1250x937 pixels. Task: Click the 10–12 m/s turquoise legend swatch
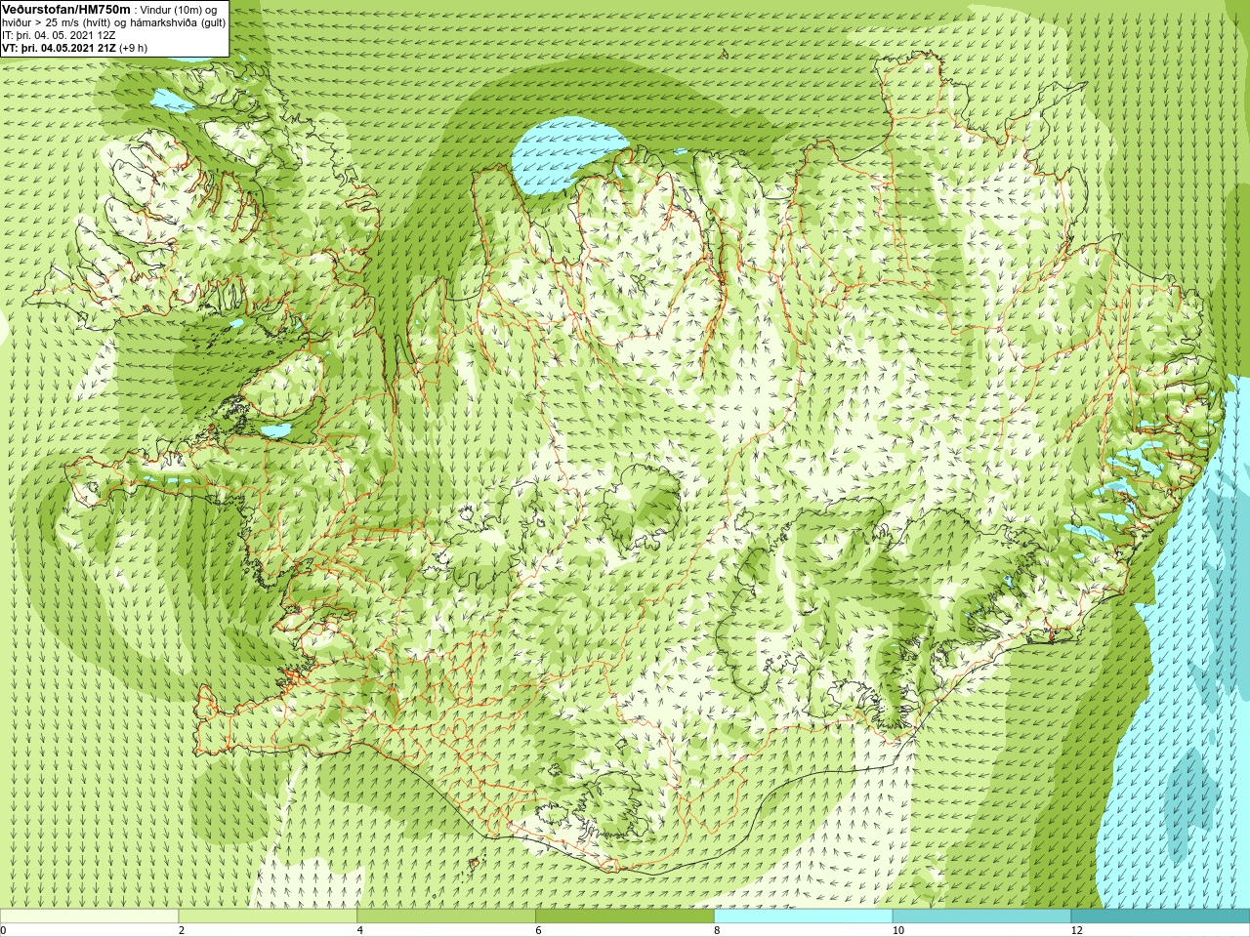click(981, 917)
